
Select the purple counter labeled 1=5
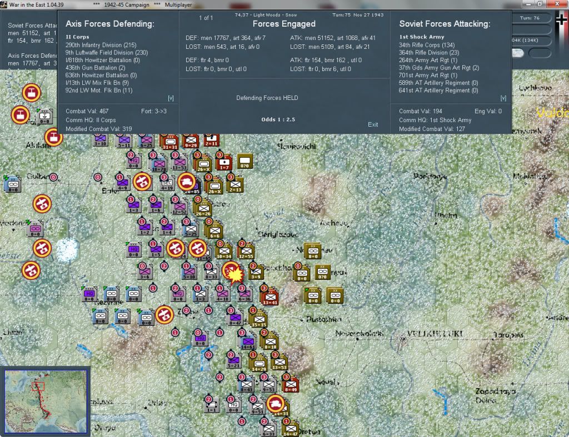(156, 250)
